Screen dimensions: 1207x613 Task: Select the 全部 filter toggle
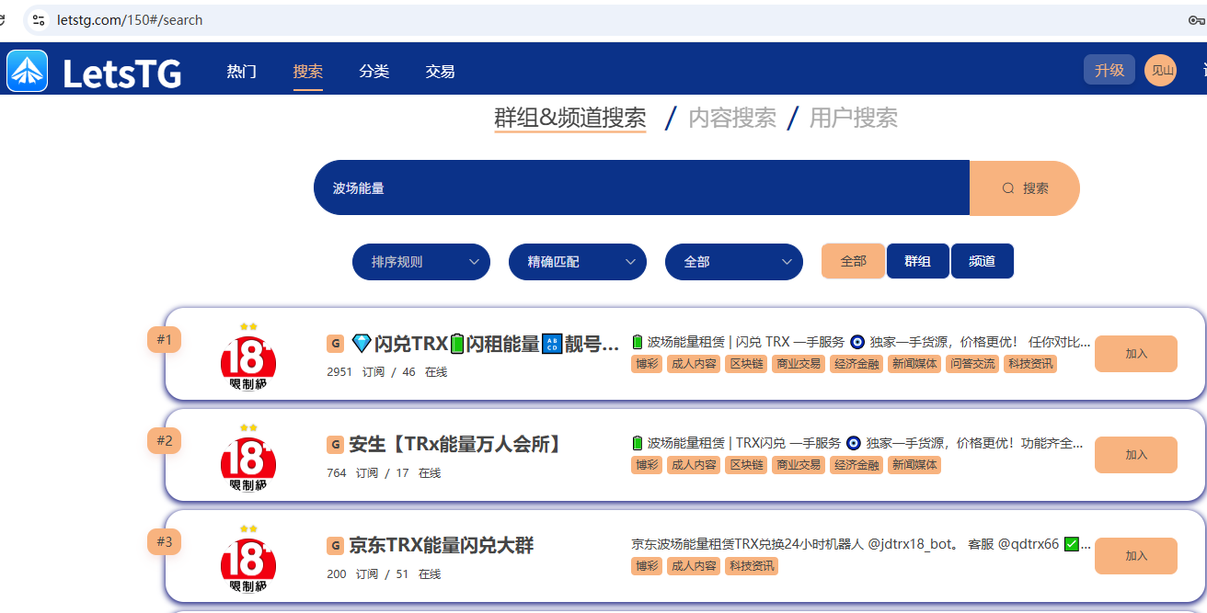pyautogui.click(x=853, y=261)
